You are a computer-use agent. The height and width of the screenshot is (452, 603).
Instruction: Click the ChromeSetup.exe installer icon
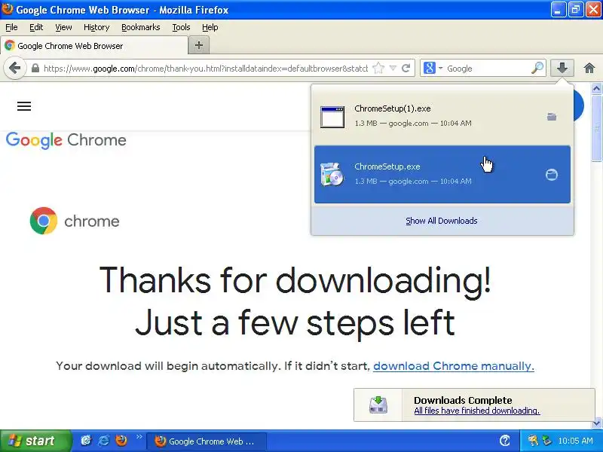pos(332,175)
